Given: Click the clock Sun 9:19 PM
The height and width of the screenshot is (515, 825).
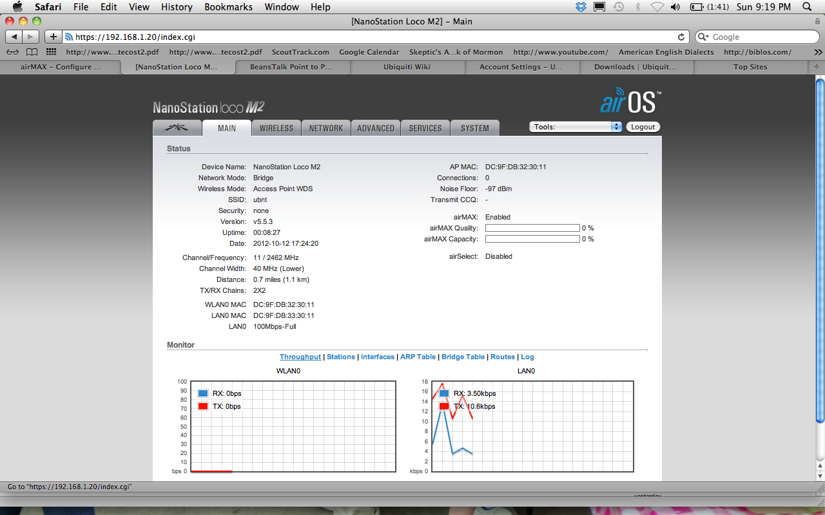Looking at the screenshot, I should pyautogui.click(x=763, y=7).
